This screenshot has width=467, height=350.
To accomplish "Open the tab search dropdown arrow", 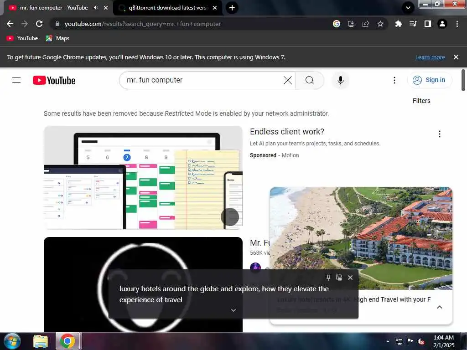I will click(408, 8).
